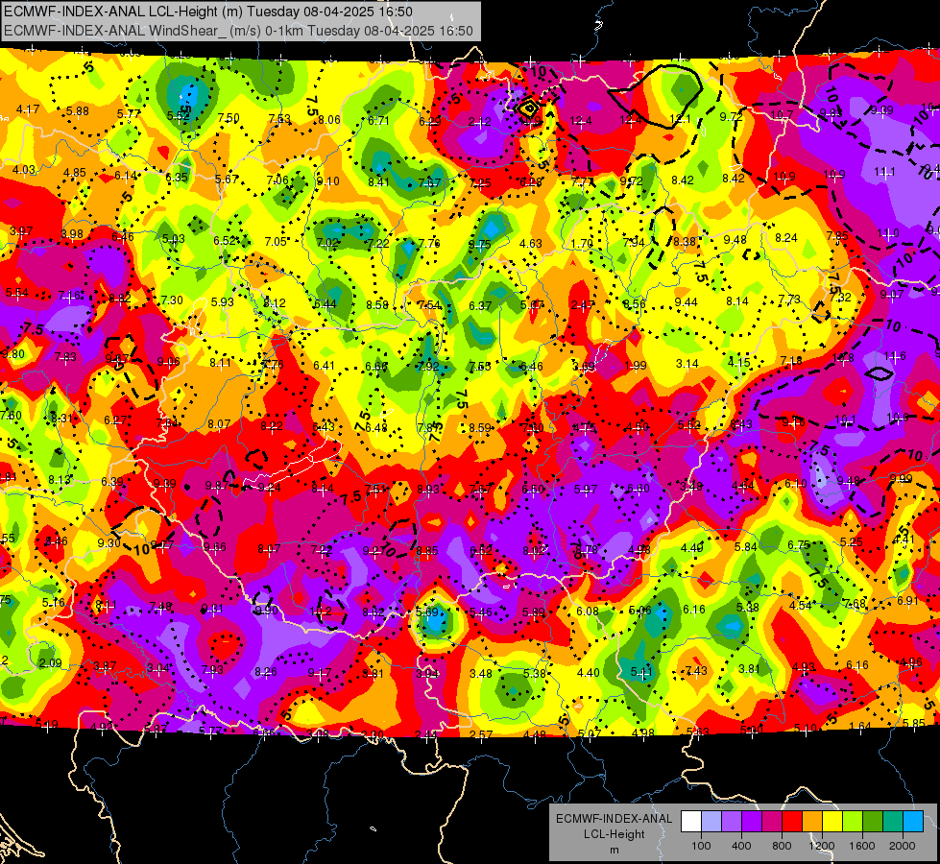This screenshot has height=864, width=940.
Task: Click the 3.14 wind shear value
Action: coord(687,363)
